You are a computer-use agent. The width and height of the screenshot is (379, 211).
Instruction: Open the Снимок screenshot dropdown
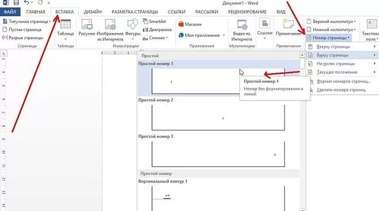click(x=155, y=38)
